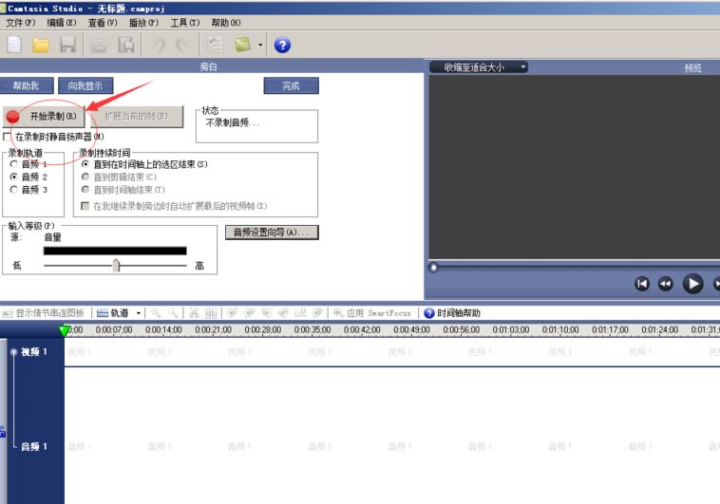This screenshot has height=504, width=720.
Task: Click the 帮助我 button
Action: click(27, 85)
